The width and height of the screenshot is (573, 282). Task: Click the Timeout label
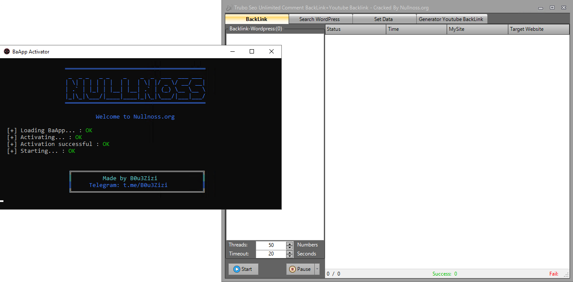(239, 254)
